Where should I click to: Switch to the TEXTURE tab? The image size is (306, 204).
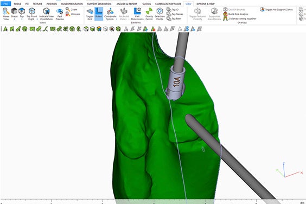pyautogui.click(x=37, y=4)
